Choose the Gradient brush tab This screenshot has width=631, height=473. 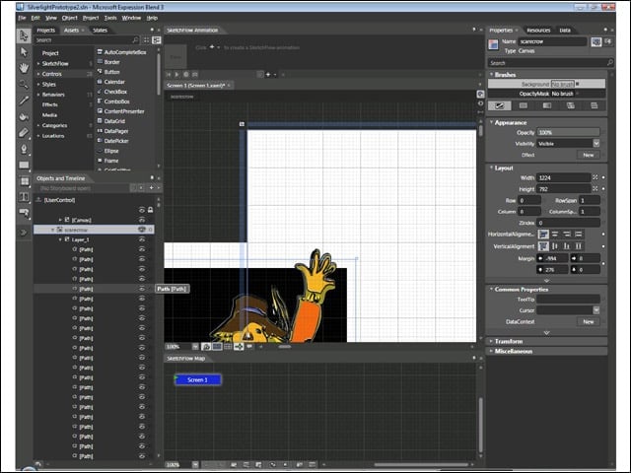547,105
